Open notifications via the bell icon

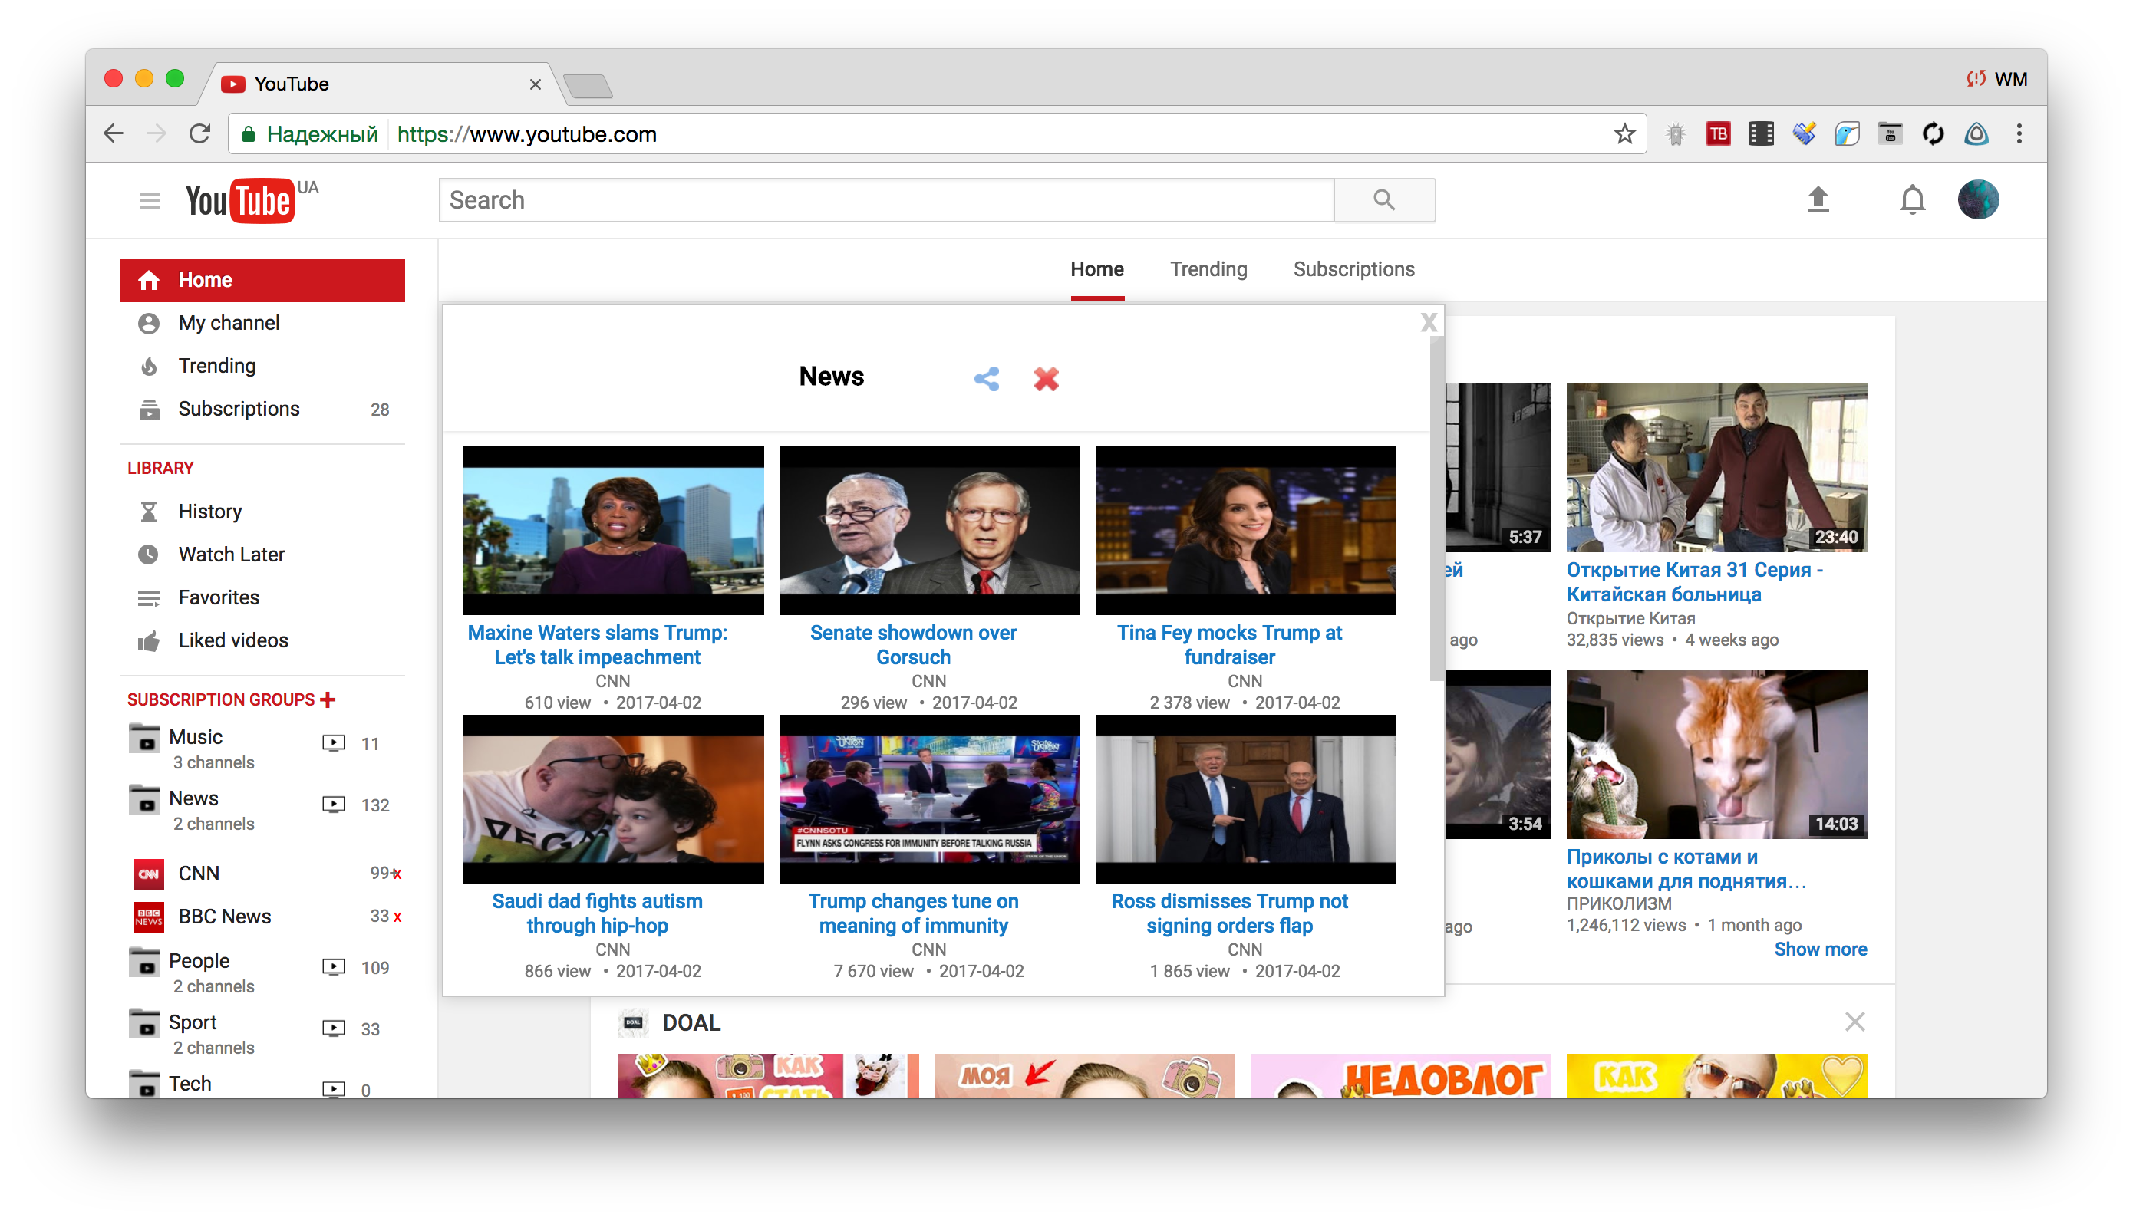[x=1914, y=199]
